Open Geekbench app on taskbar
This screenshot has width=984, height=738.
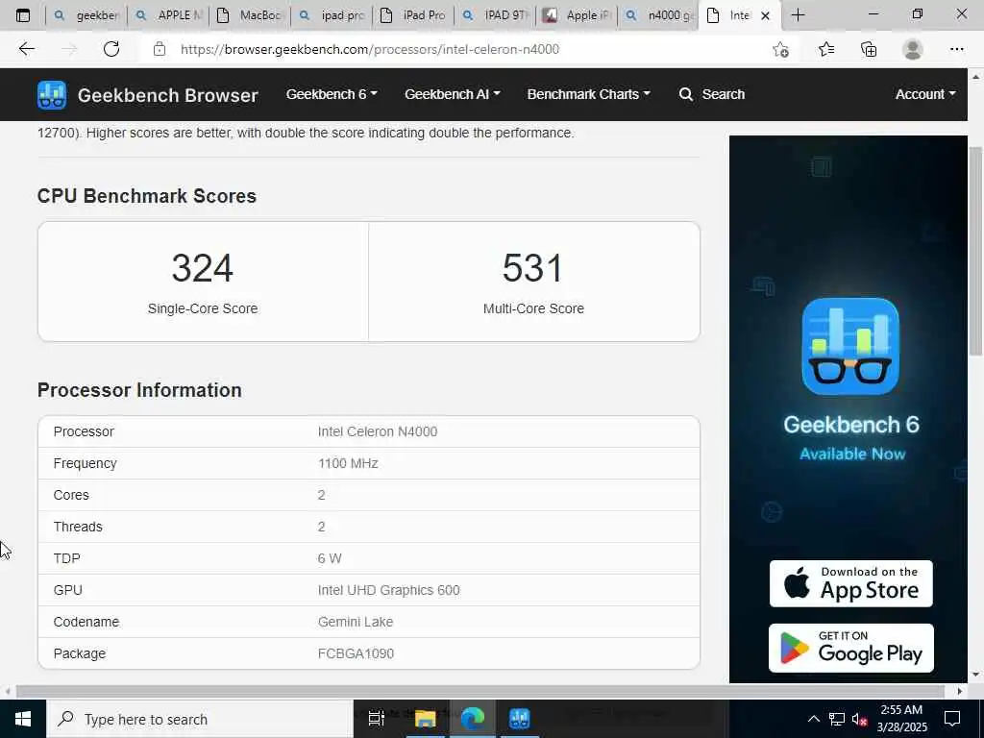pyautogui.click(x=520, y=719)
